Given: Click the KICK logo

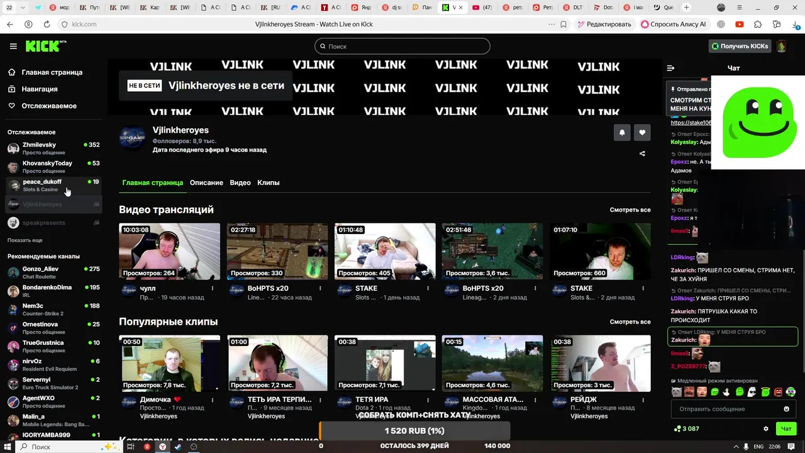Looking at the screenshot, I should (x=45, y=46).
